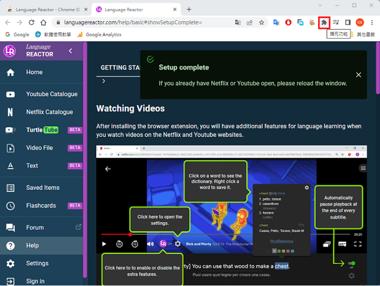Open Youtube Catalogue in the sidebar

(41, 94)
